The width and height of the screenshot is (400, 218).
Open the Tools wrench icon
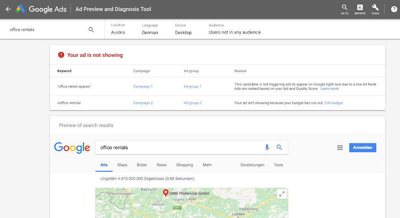point(375,8)
